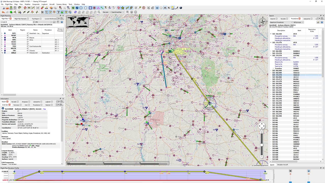
Task: Close Procedures search tab red X
Action: [300, 19]
